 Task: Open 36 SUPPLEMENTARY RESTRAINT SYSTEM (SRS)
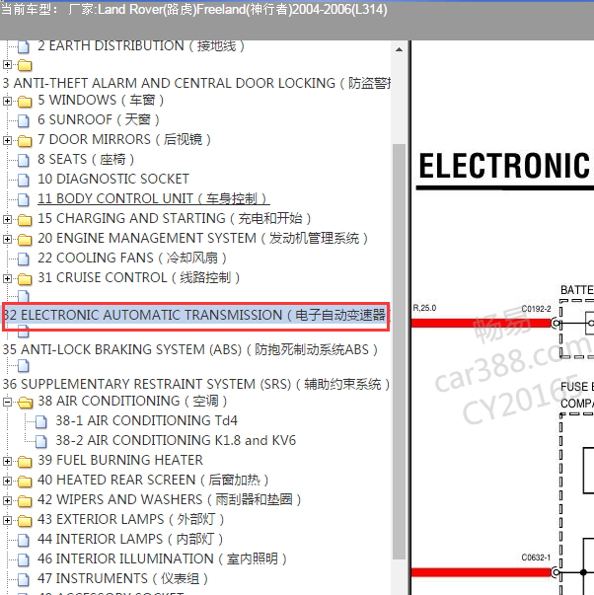coord(195,385)
